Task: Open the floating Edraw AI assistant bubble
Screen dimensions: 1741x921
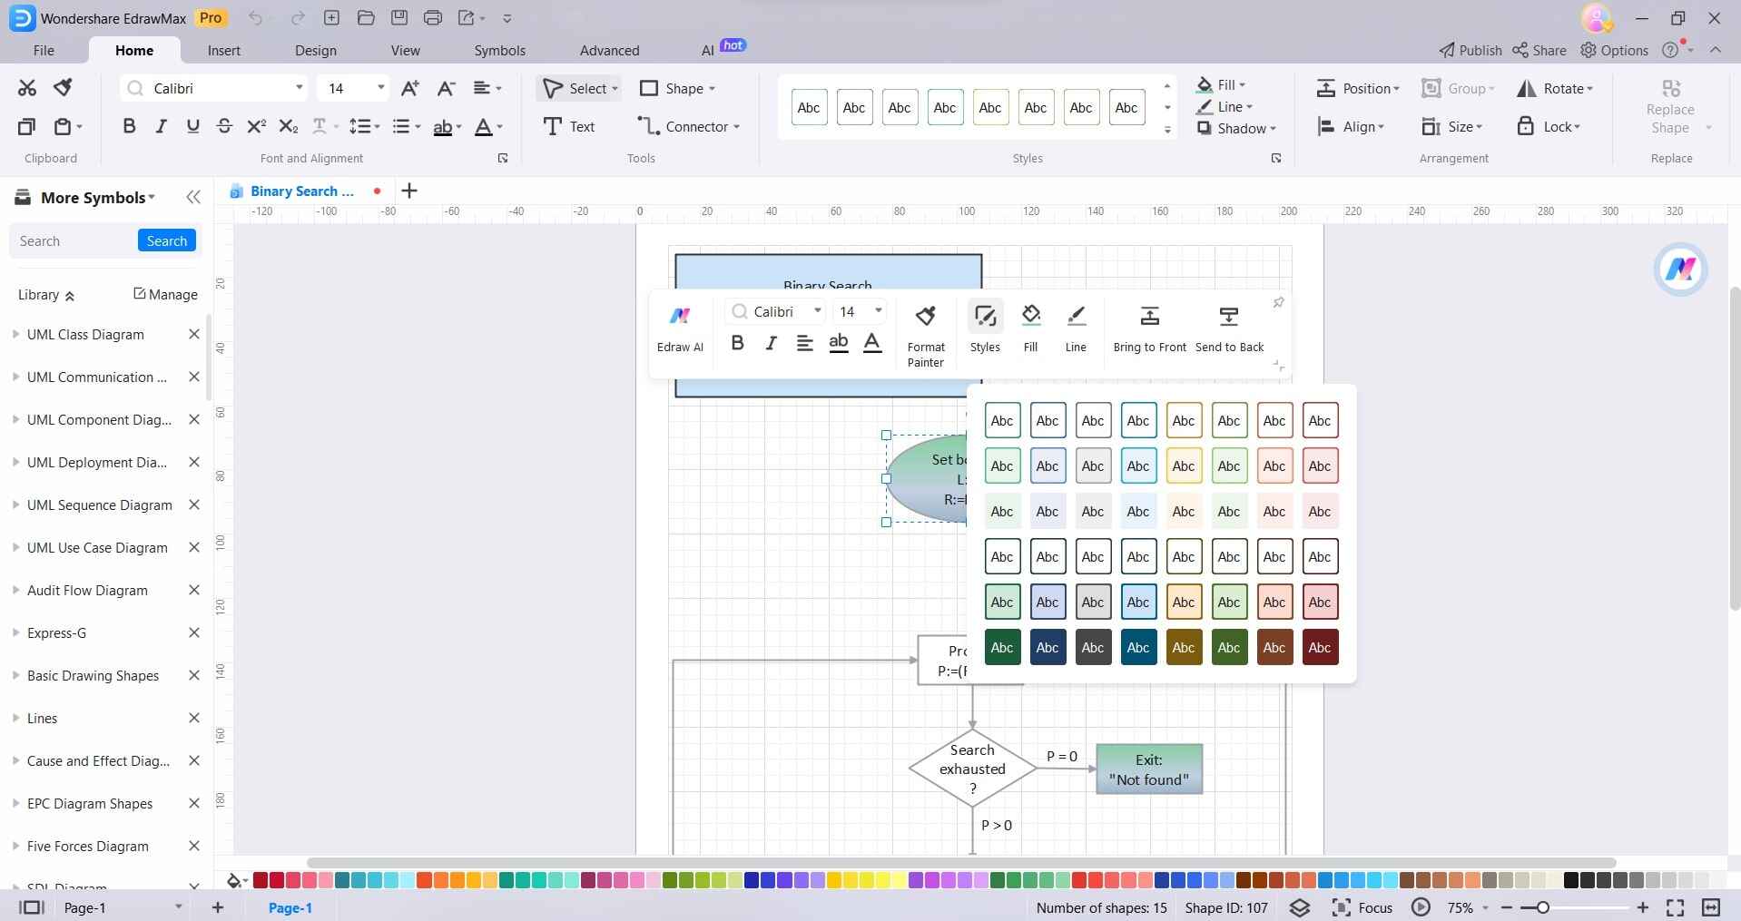Action: pyautogui.click(x=1680, y=269)
